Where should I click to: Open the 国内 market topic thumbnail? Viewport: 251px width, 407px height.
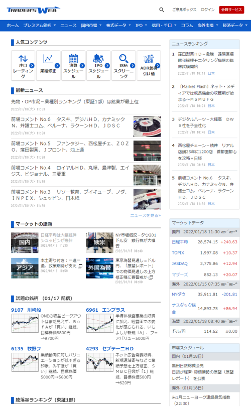25,242
